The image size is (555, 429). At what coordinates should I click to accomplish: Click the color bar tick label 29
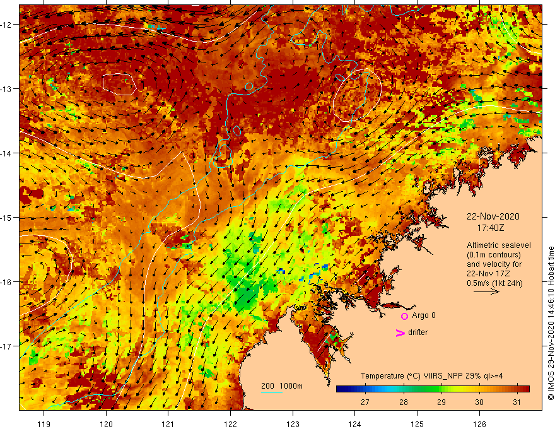[441, 402]
